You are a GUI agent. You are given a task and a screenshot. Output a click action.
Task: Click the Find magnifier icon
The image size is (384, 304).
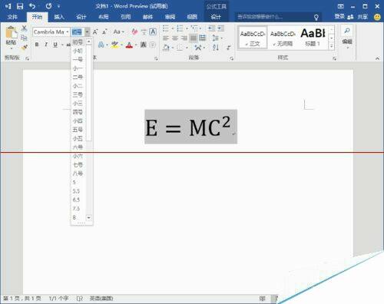click(x=347, y=31)
